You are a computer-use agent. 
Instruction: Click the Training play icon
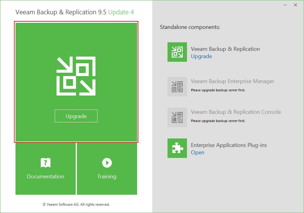107,163
